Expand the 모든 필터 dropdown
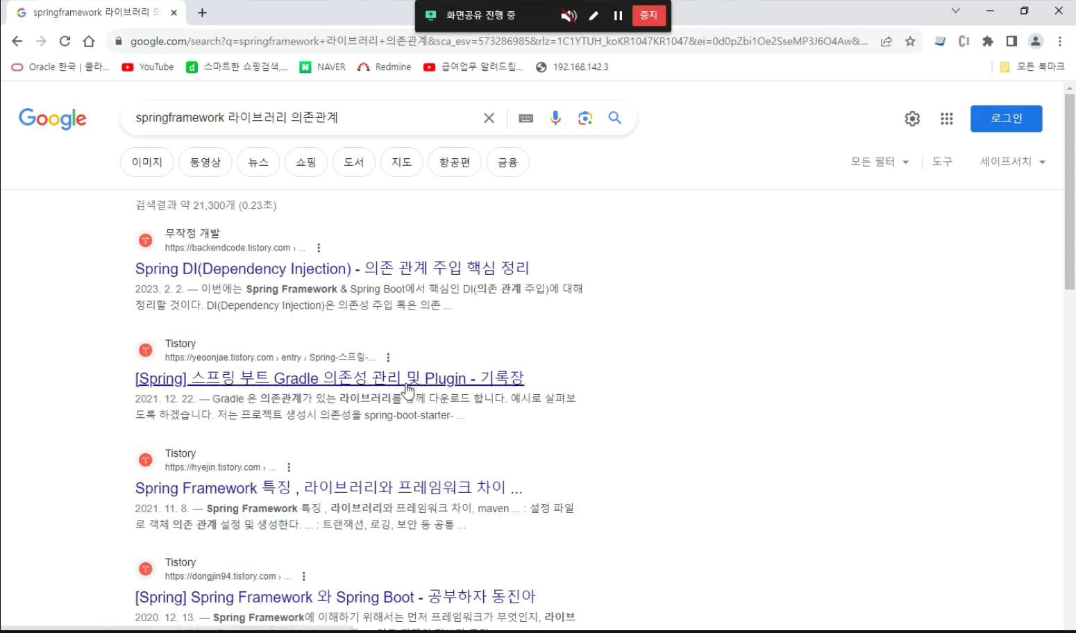 pos(880,162)
